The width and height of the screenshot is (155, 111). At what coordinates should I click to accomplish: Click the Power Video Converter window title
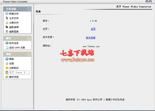[x=15, y=2]
